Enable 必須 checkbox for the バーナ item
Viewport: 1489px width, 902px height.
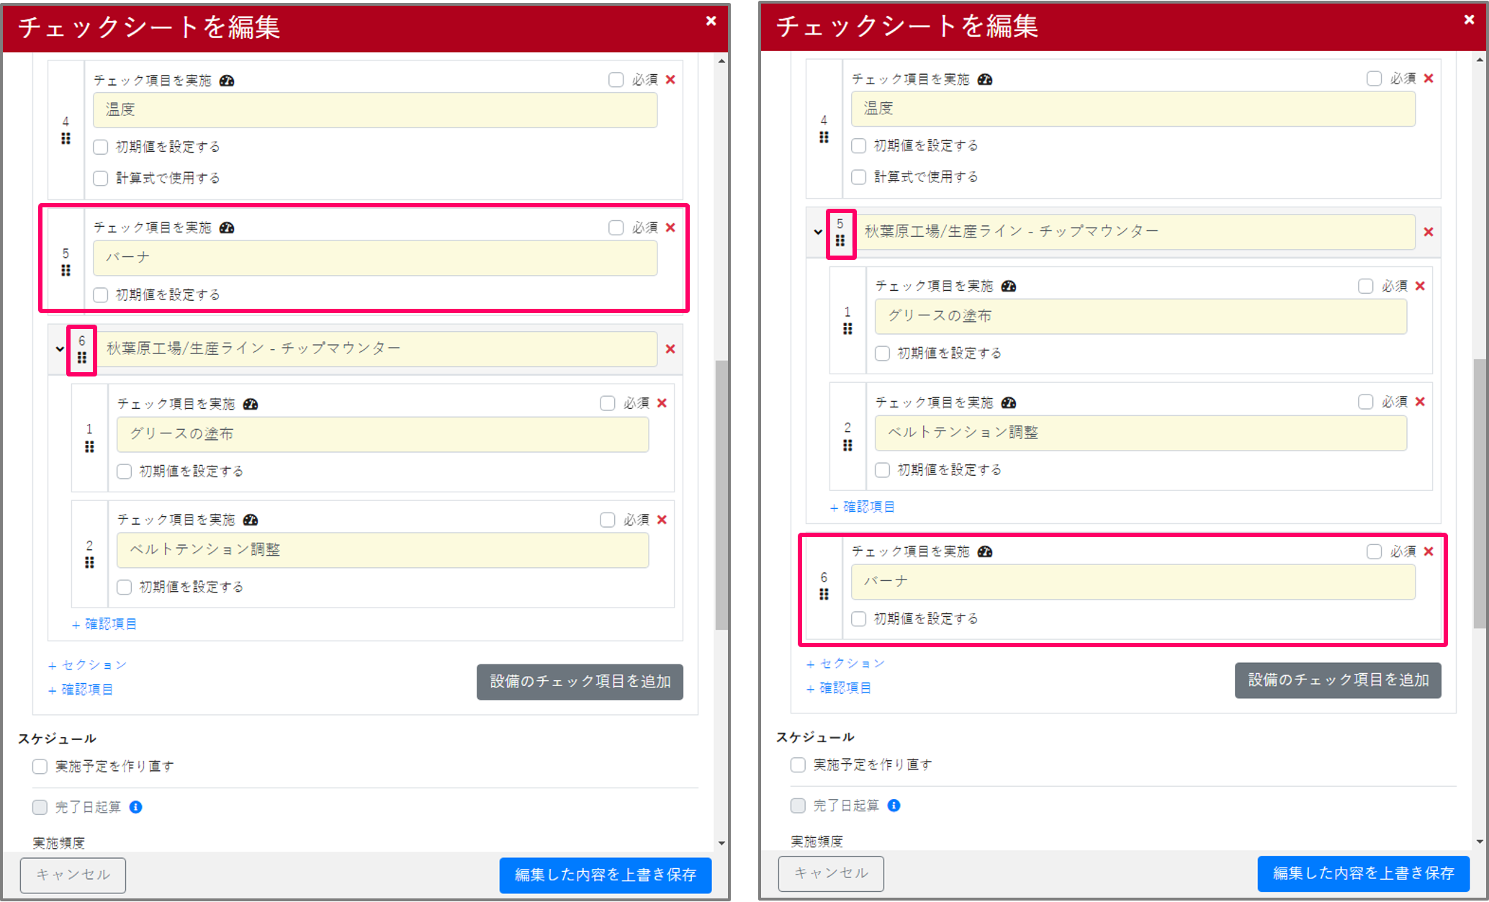click(616, 227)
